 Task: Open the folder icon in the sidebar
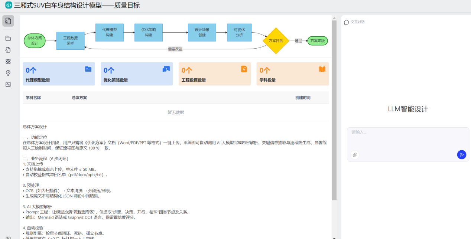(8, 38)
